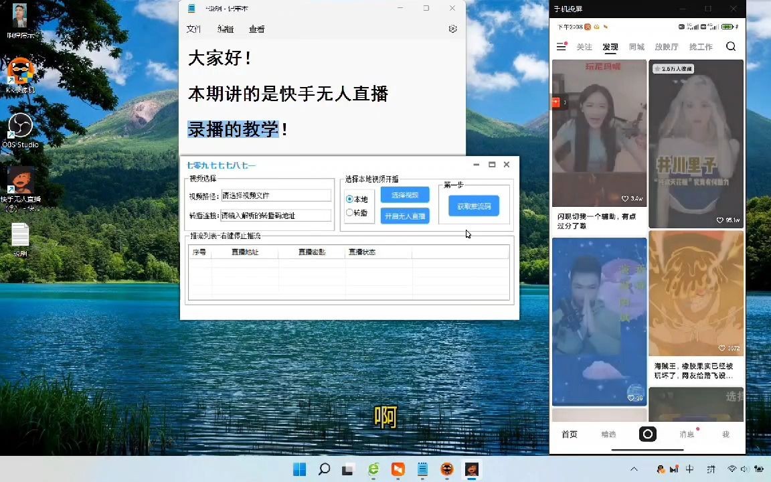Click the 序号 column header
The image size is (771, 482).
point(199,252)
